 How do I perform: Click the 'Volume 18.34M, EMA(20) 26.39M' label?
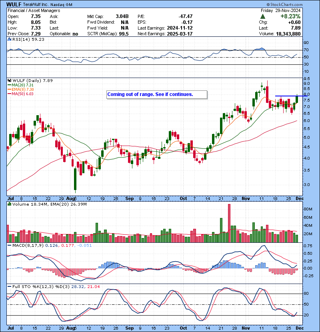click(x=50, y=204)
